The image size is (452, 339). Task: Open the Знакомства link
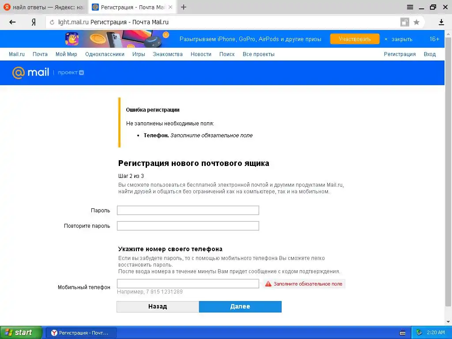(168, 54)
